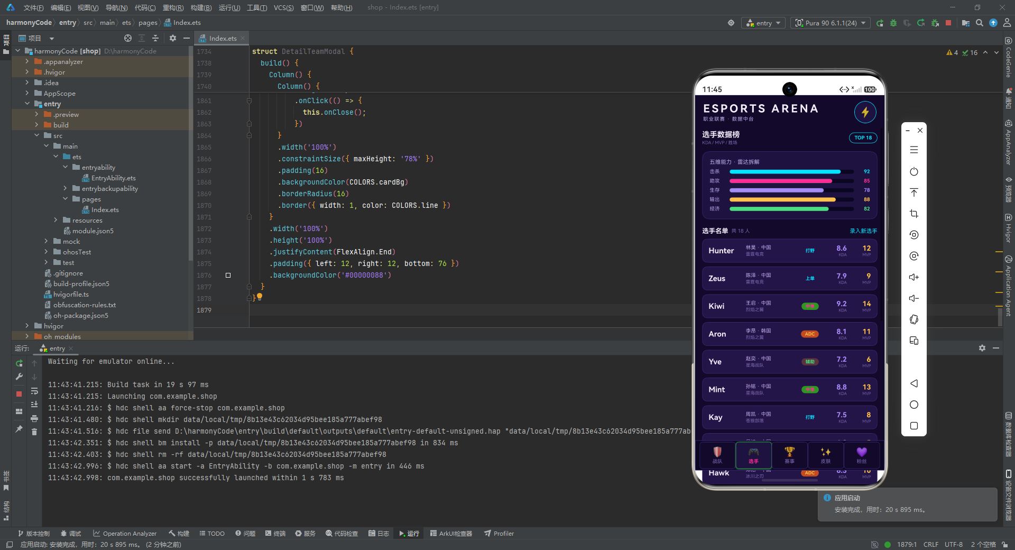Image resolution: width=1015 pixels, height=550 pixels.
Task: Collapse the harmonyCode [shop] root node
Action: click(18, 51)
